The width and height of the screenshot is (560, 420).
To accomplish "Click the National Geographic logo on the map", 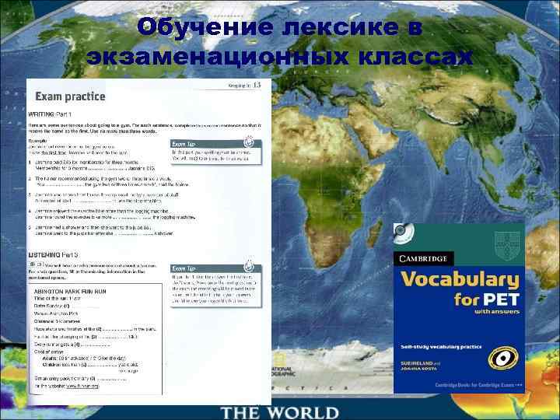I will pos(285,365).
